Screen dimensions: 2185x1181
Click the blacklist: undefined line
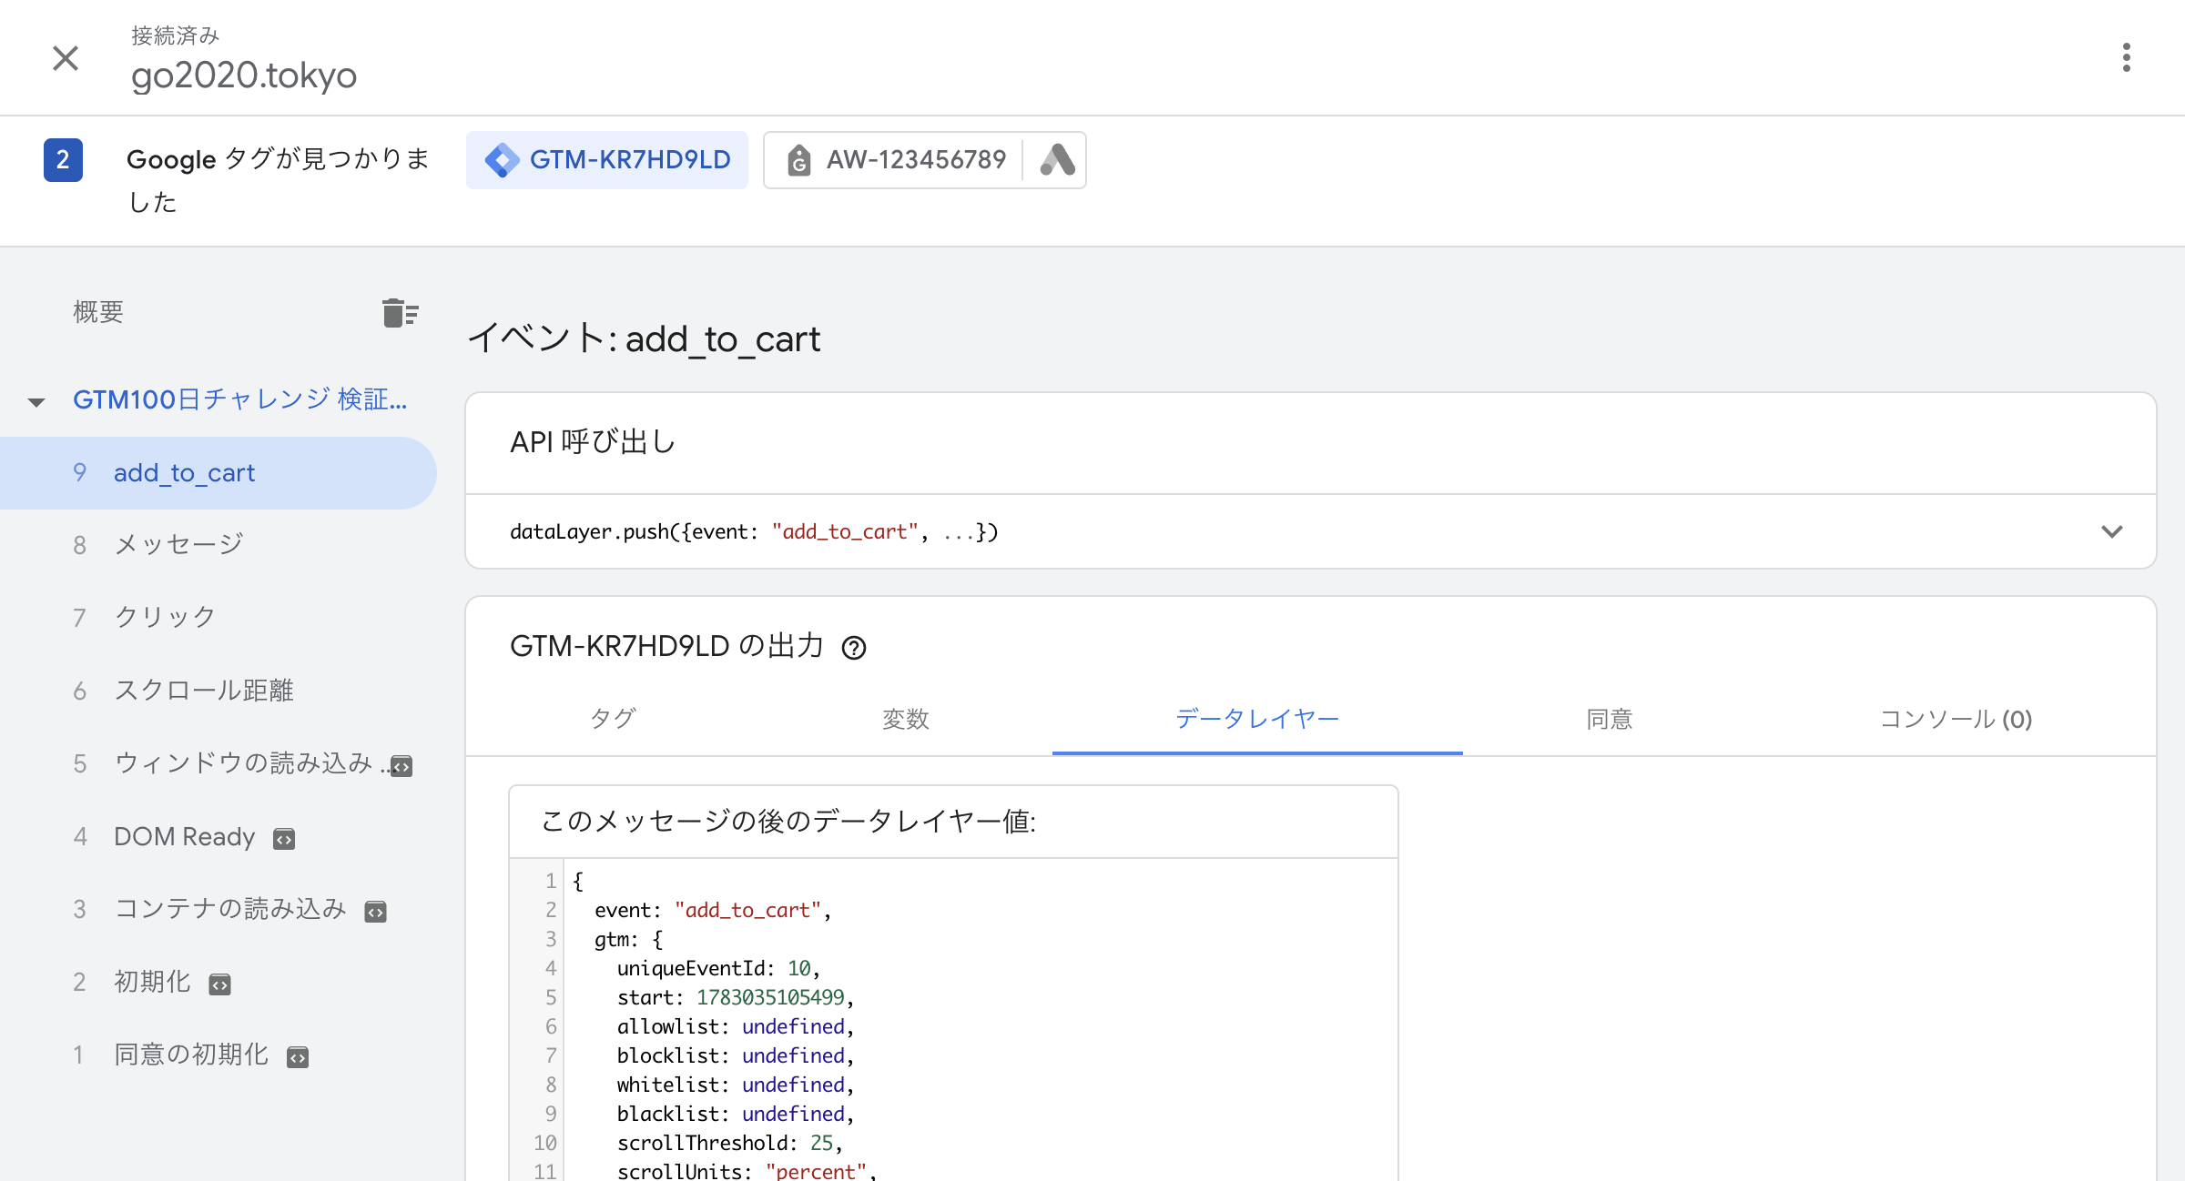point(736,1114)
